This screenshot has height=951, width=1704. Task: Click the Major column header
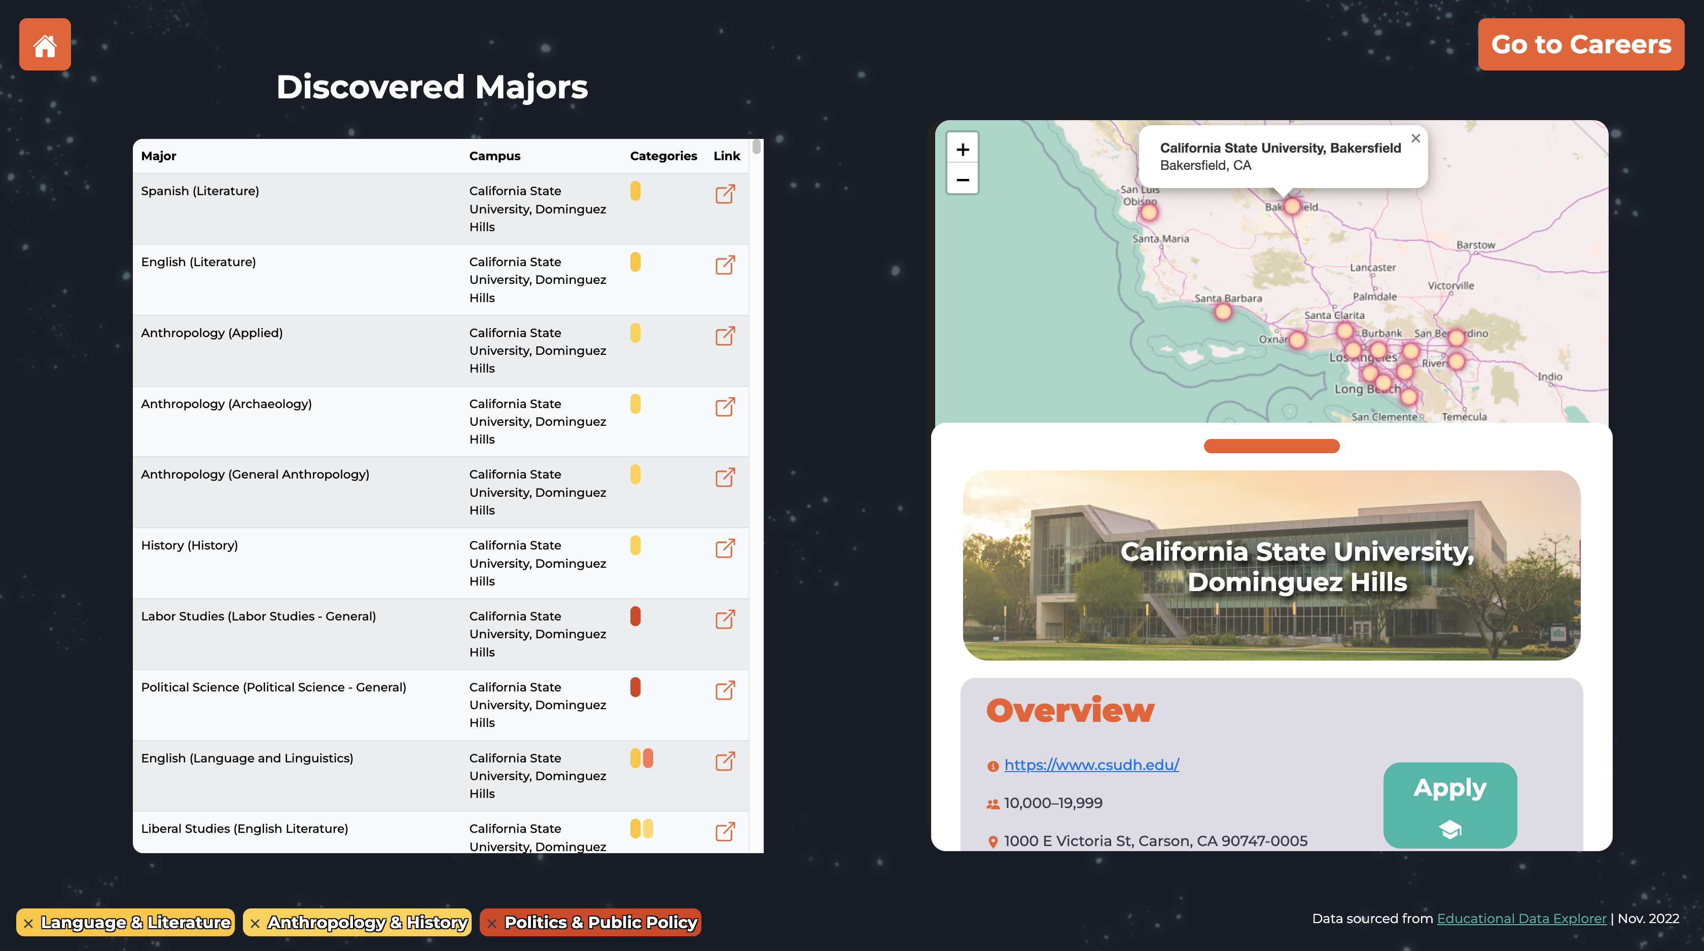(x=159, y=156)
